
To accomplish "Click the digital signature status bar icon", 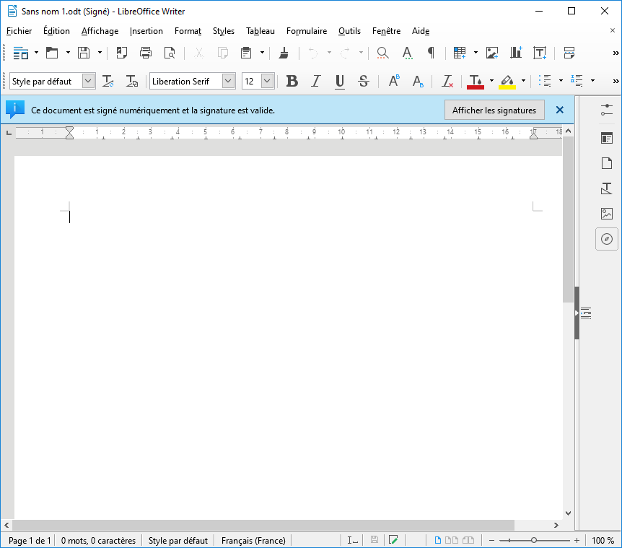I will click(393, 539).
